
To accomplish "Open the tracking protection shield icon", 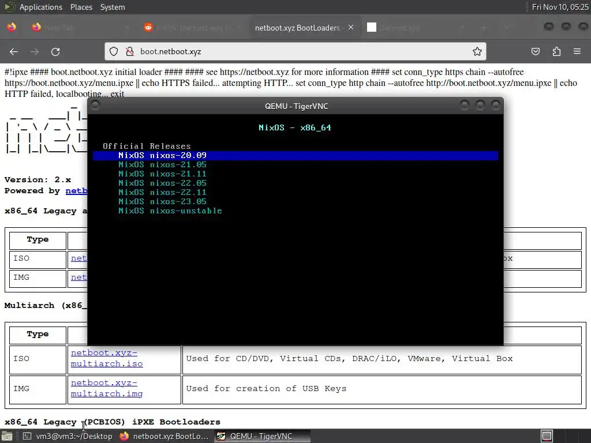I will tap(114, 51).
